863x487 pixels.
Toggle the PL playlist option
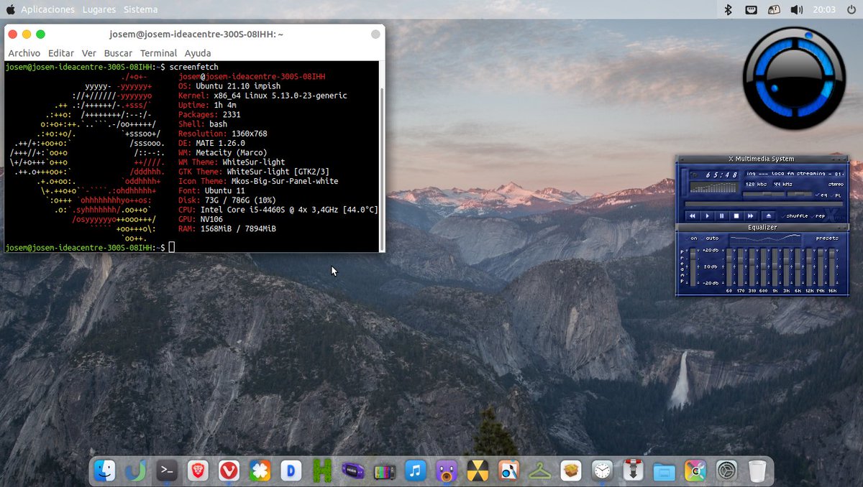(x=836, y=195)
